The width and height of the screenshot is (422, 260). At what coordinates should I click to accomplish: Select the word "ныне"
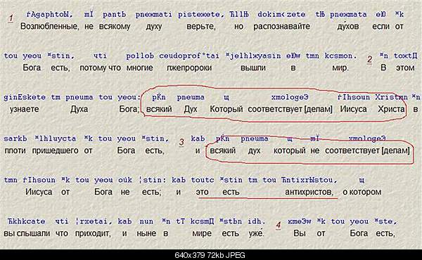click(x=146, y=233)
